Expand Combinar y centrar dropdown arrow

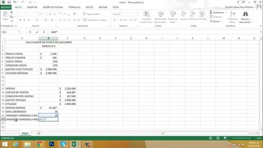pyautogui.click(x=109, y=20)
